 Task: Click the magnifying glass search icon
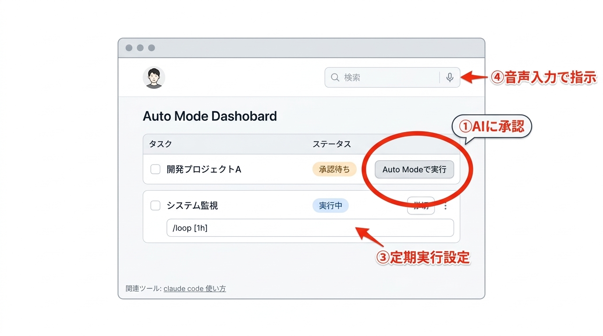click(335, 77)
